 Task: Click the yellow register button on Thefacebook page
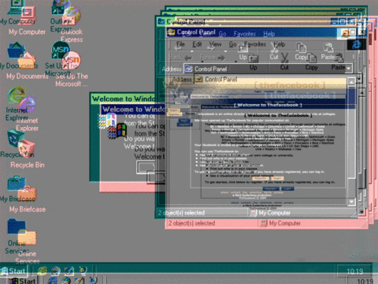click(x=261, y=178)
